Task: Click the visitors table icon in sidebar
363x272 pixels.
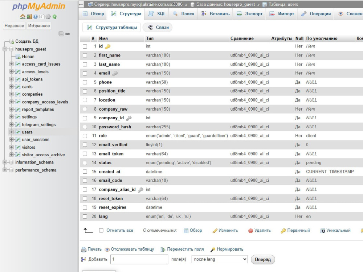Action: tap(18, 147)
